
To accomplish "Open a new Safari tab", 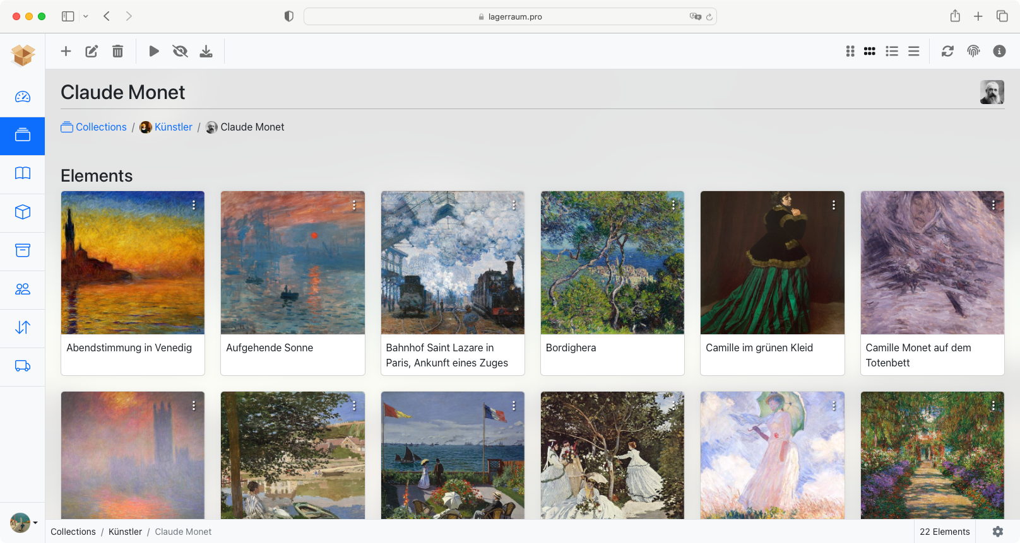I will 978,16.
